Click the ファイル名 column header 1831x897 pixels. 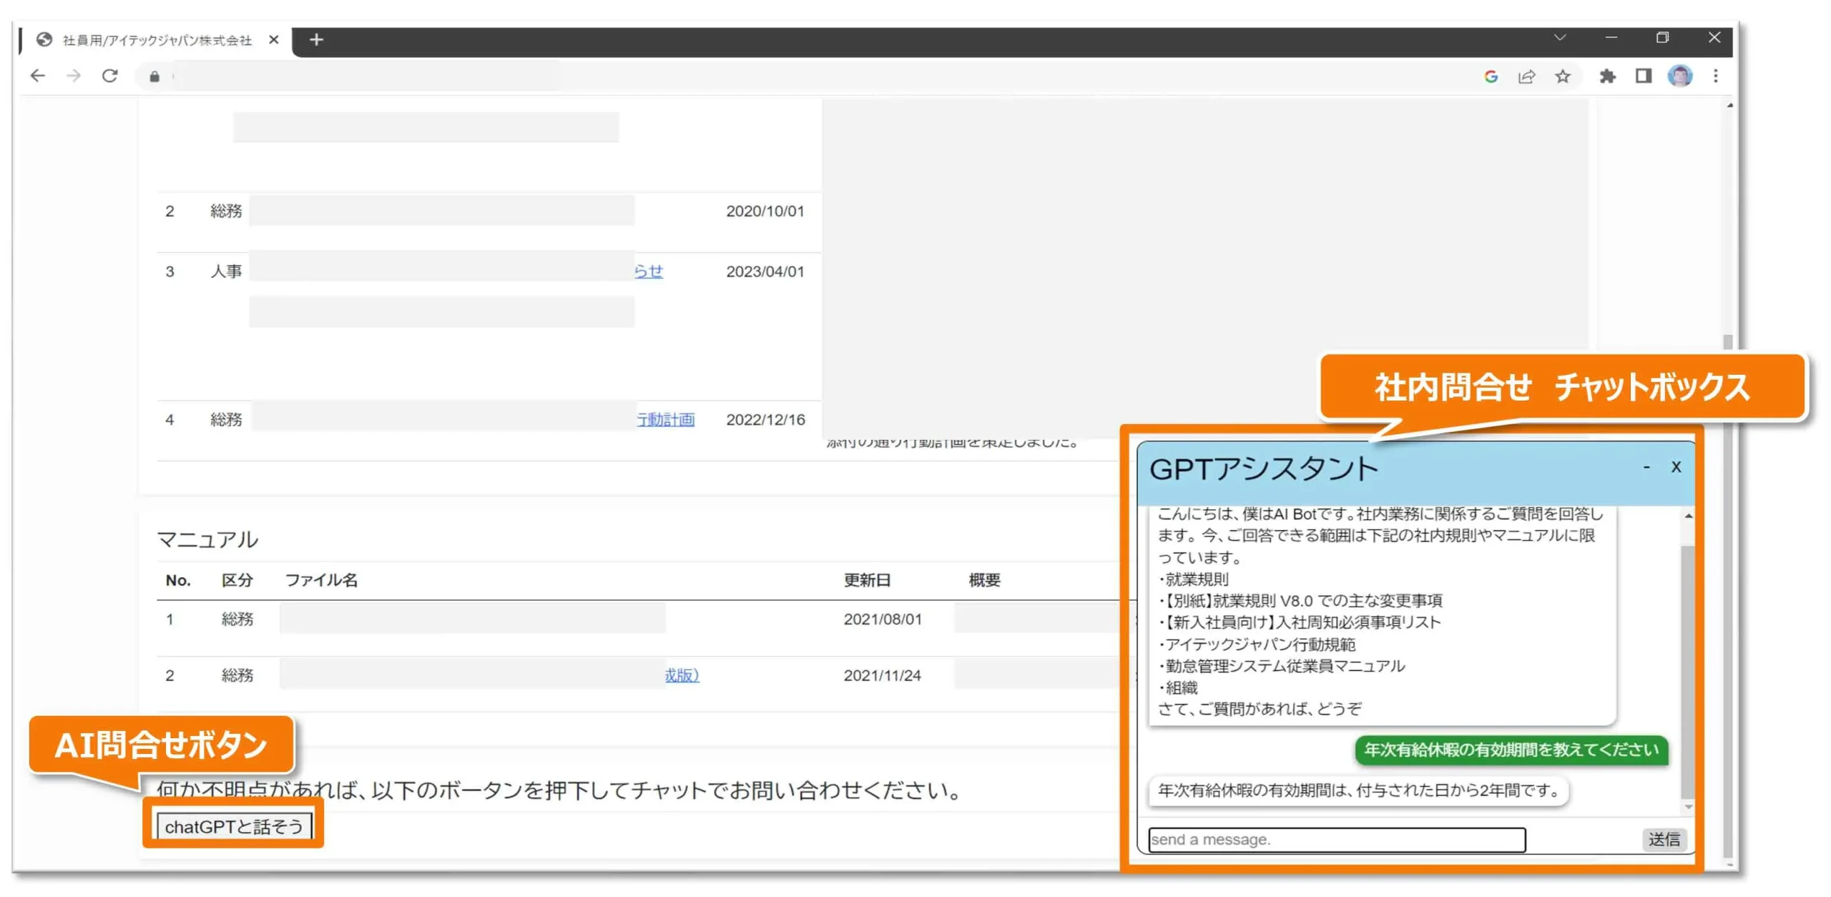[x=321, y=580]
